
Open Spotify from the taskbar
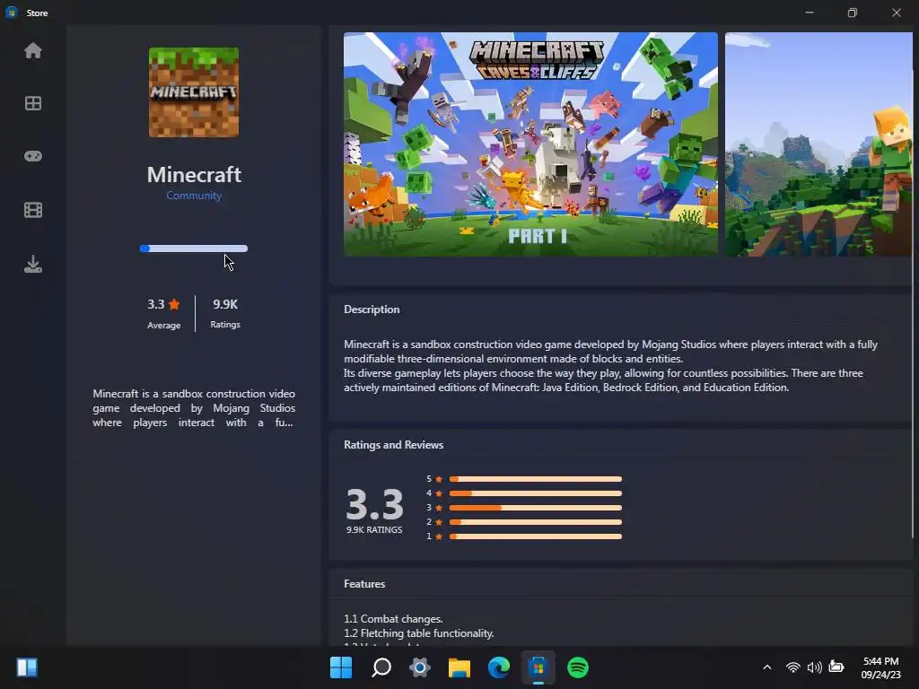click(578, 667)
